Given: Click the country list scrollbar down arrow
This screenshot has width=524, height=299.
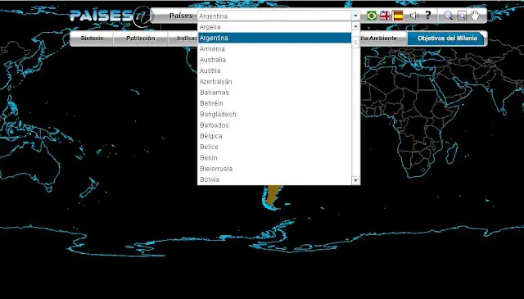Looking at the screenshot, I should [x=355, y=180].
